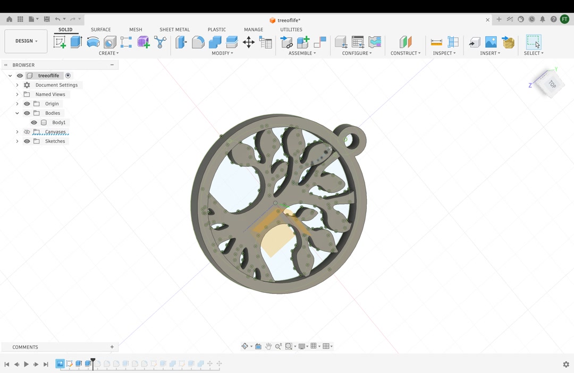Jump to timeline beginning

pyautogui.click(x=6, y=364)
